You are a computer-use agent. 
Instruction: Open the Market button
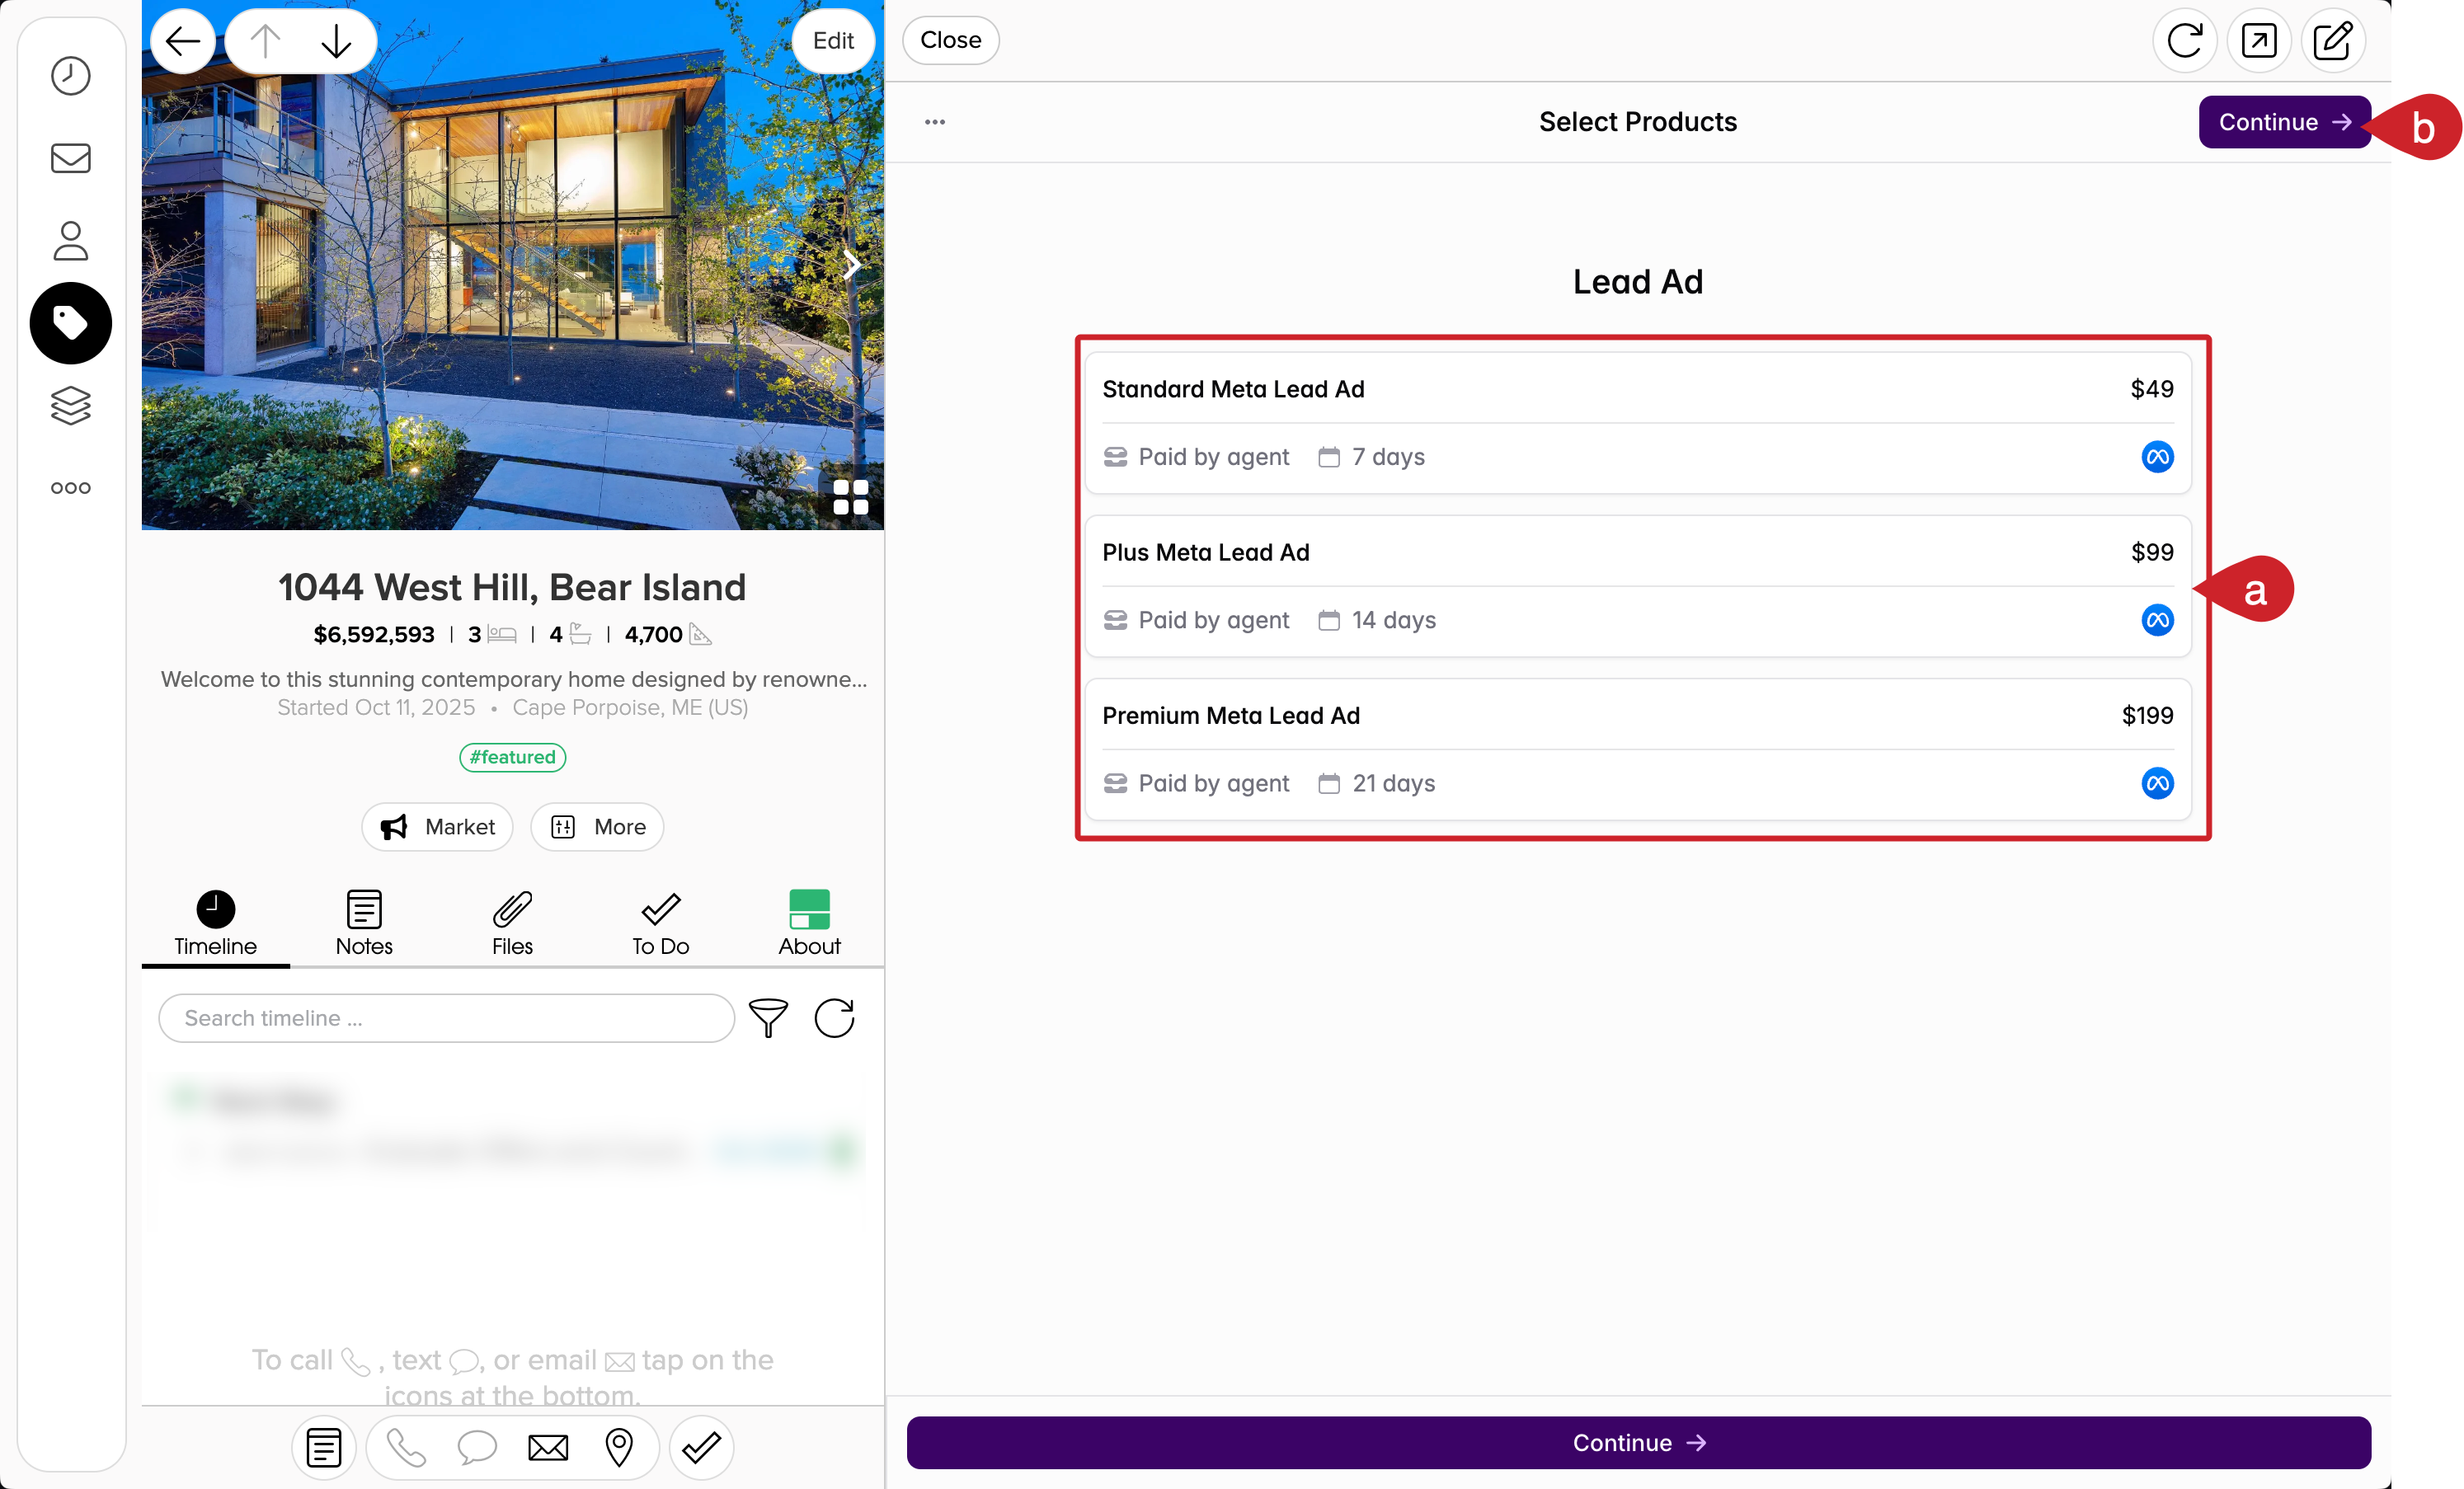coord(437,827)
